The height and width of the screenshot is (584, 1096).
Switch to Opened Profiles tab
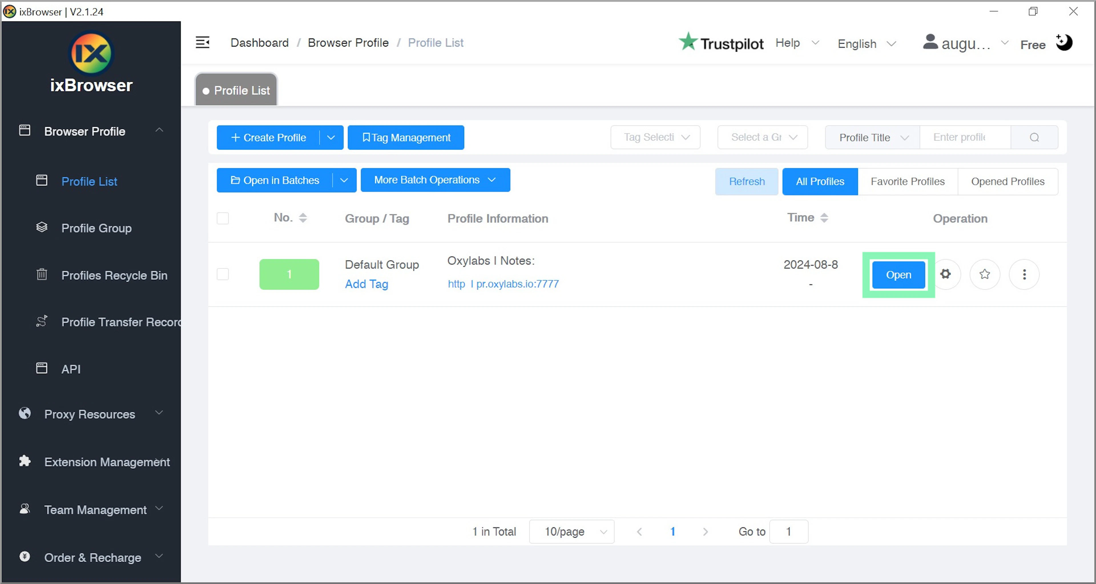(1008, 182)
